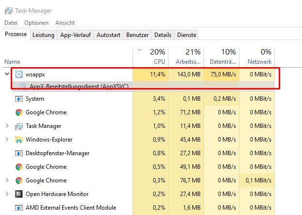Open the Benutzer tab

(137, 35)
